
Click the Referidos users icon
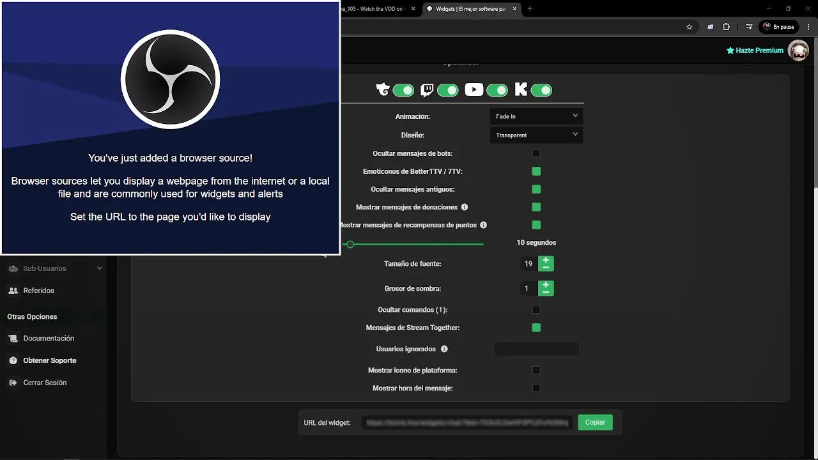click(13, 291)
